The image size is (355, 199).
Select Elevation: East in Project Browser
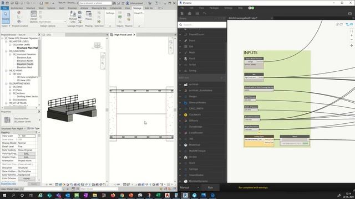click(x=24, y=57)
